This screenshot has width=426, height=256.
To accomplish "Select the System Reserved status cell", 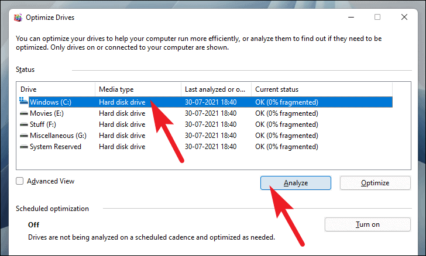I will pos(287,147).
